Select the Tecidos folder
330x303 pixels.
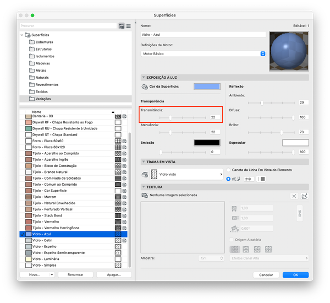pos(38,92)
